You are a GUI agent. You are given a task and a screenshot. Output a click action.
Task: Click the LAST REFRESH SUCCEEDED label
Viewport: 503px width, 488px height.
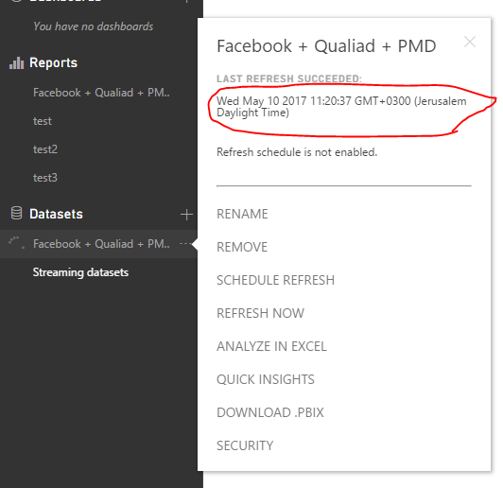tap(289, 78)
